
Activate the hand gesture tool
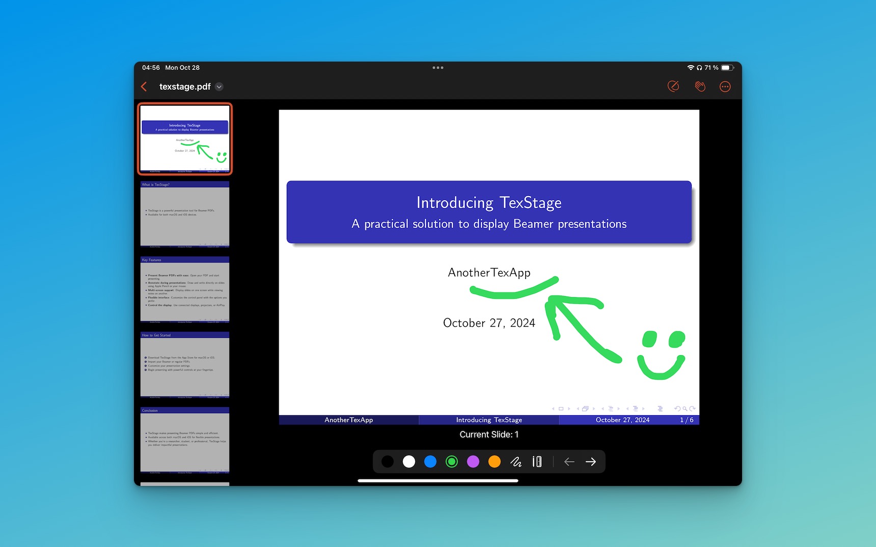point(700,87)
